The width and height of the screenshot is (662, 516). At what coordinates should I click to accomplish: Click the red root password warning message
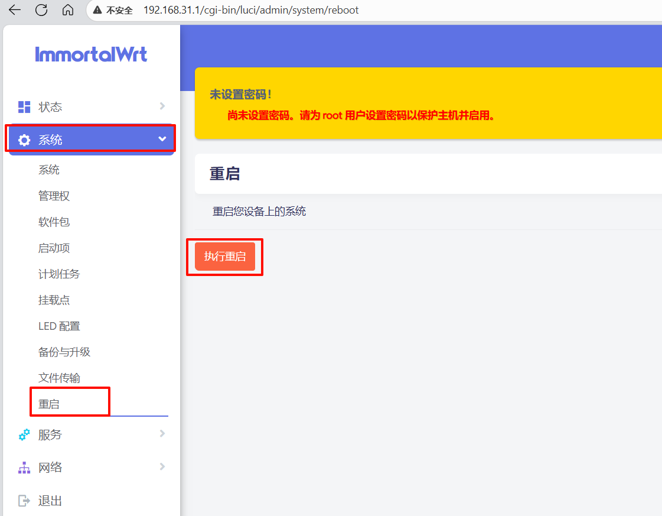[x=361, y=115]
